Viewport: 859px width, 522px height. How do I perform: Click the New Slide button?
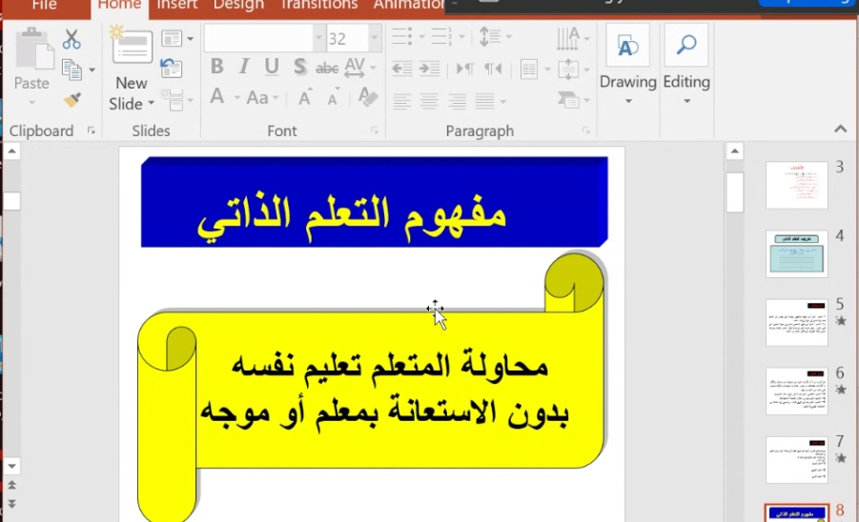coord(131,69)
